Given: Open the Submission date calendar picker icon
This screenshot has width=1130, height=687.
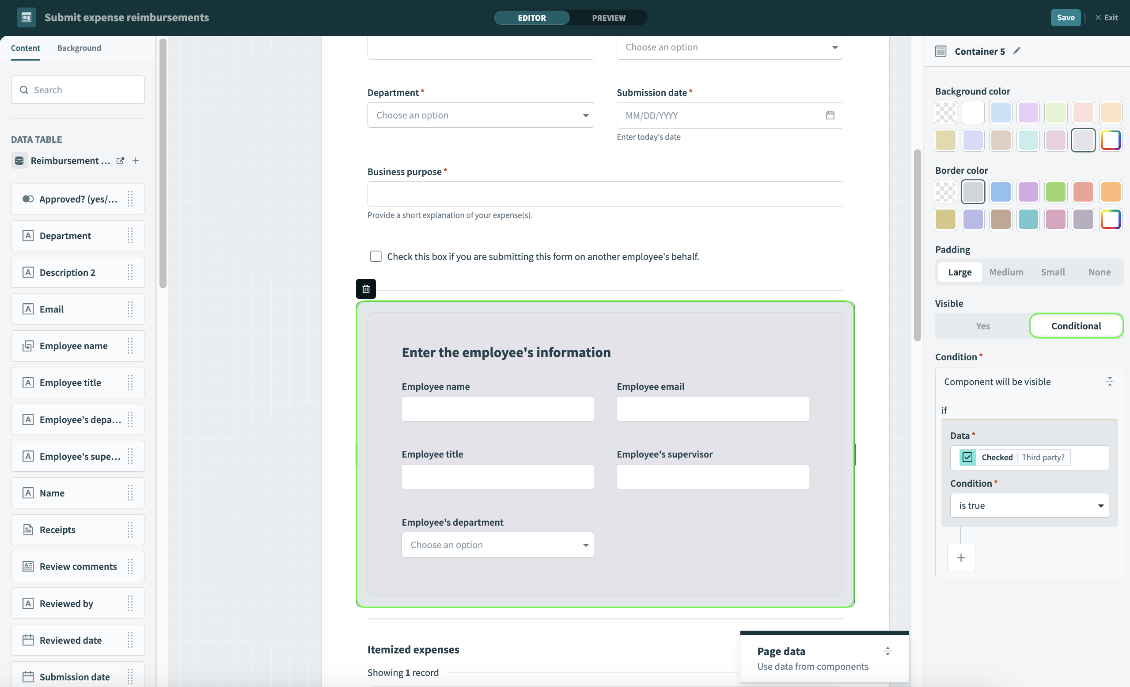Looking at the screenshot, I should 830,115.
